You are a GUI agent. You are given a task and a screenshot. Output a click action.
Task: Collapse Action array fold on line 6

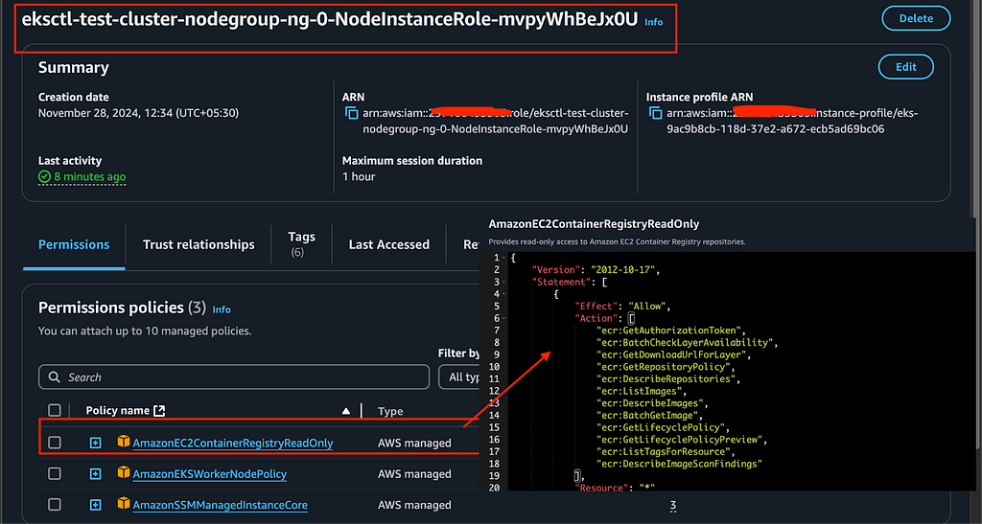pos(504,318)
